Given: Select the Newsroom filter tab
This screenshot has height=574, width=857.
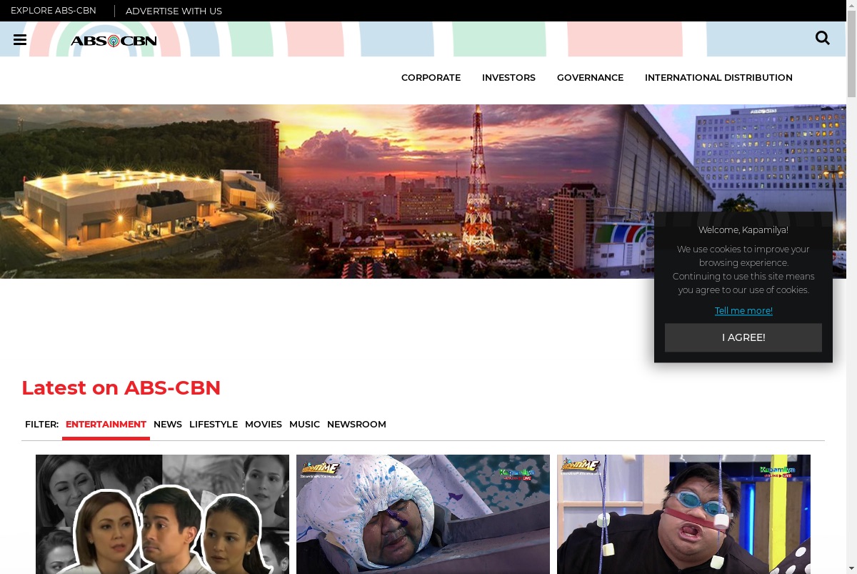Looking at the screenshot, I should point(356,424).
